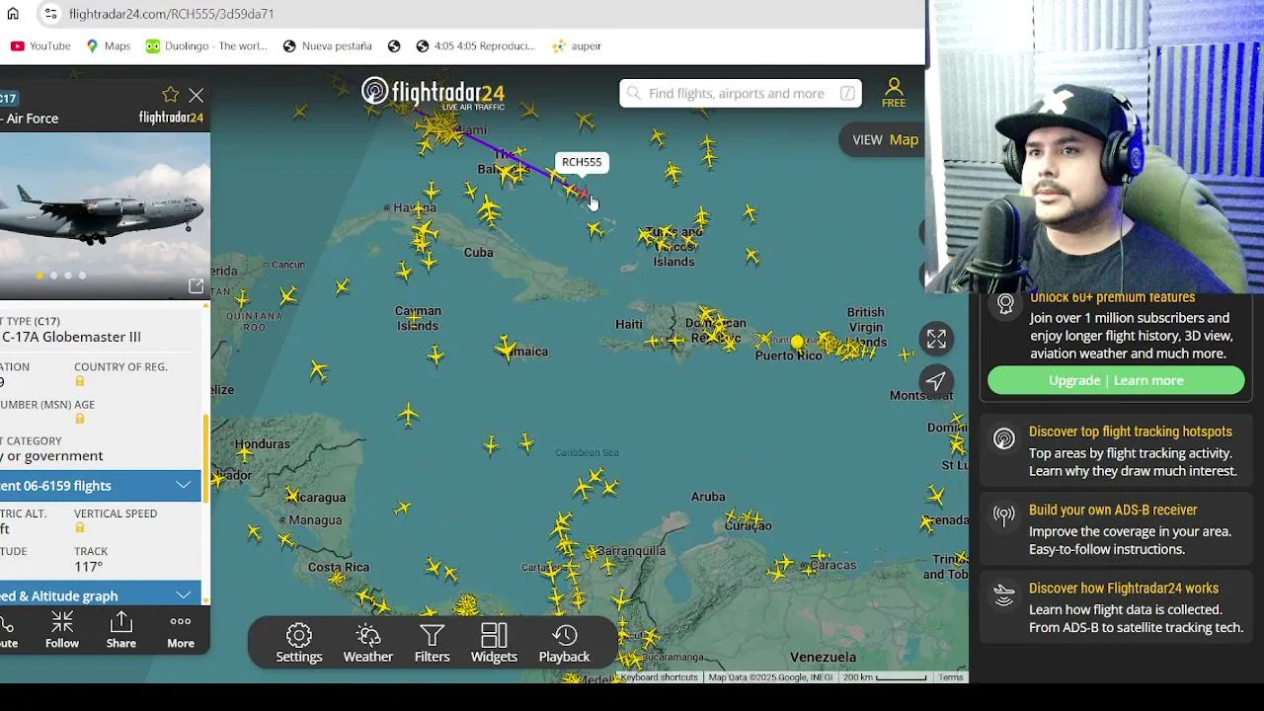
Task: Open the Widgets panel
Action: click(494, 643)
